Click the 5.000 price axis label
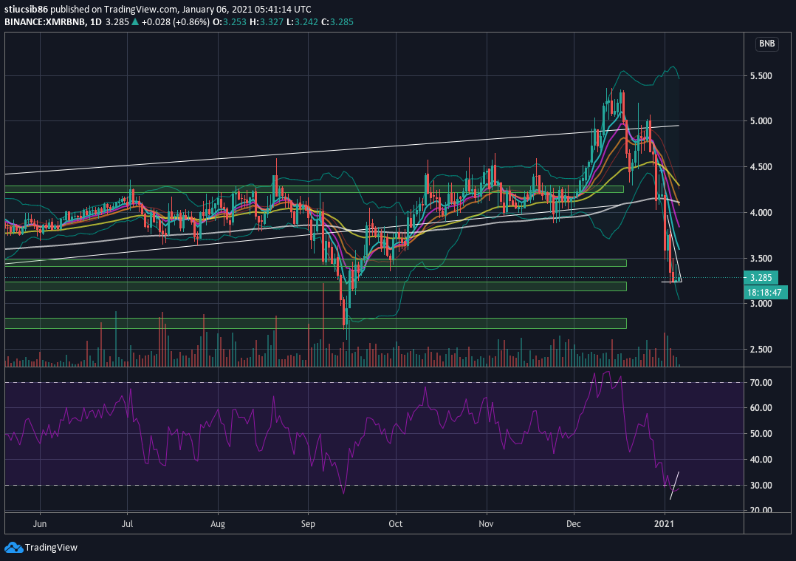The image size is (796, 561). click(x=761, y=121)
